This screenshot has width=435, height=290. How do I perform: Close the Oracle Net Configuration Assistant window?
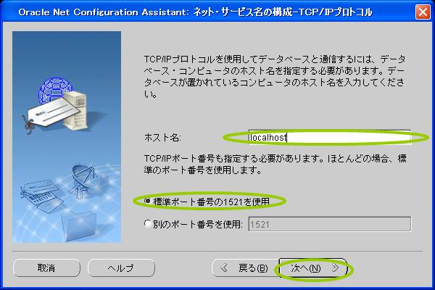click(x=423, y=12)
